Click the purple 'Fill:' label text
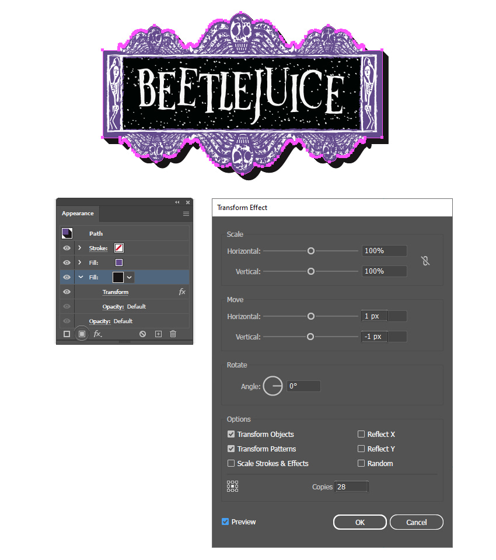The height and width of the screenshot is (560, 496). (93, 262)
